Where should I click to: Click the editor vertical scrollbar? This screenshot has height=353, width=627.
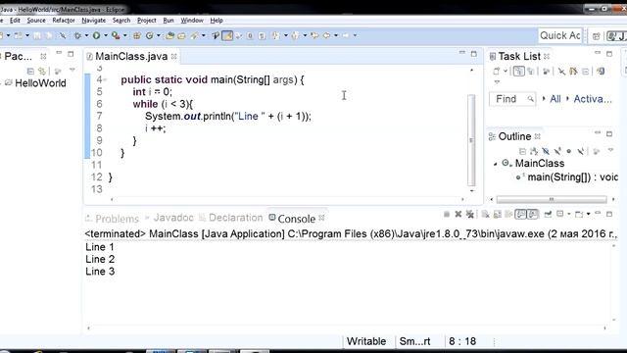point(471,140)
